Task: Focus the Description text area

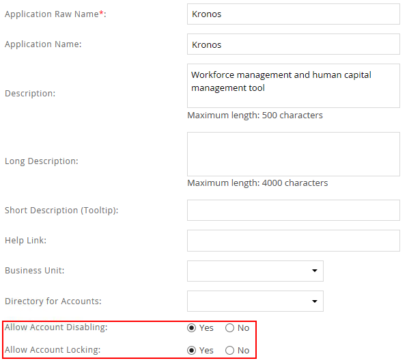Action: tap(293, 85)
